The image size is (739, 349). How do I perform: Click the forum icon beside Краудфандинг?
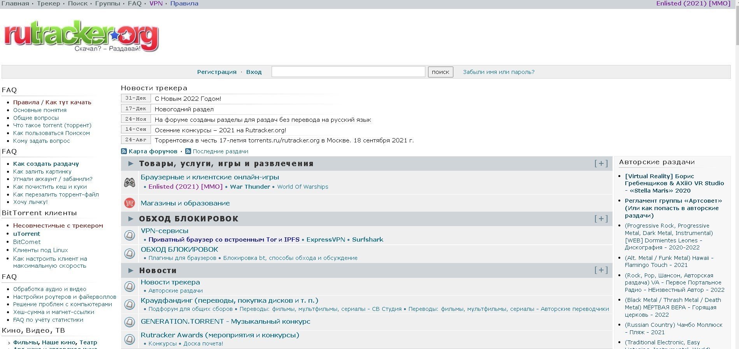click(130, 304)
